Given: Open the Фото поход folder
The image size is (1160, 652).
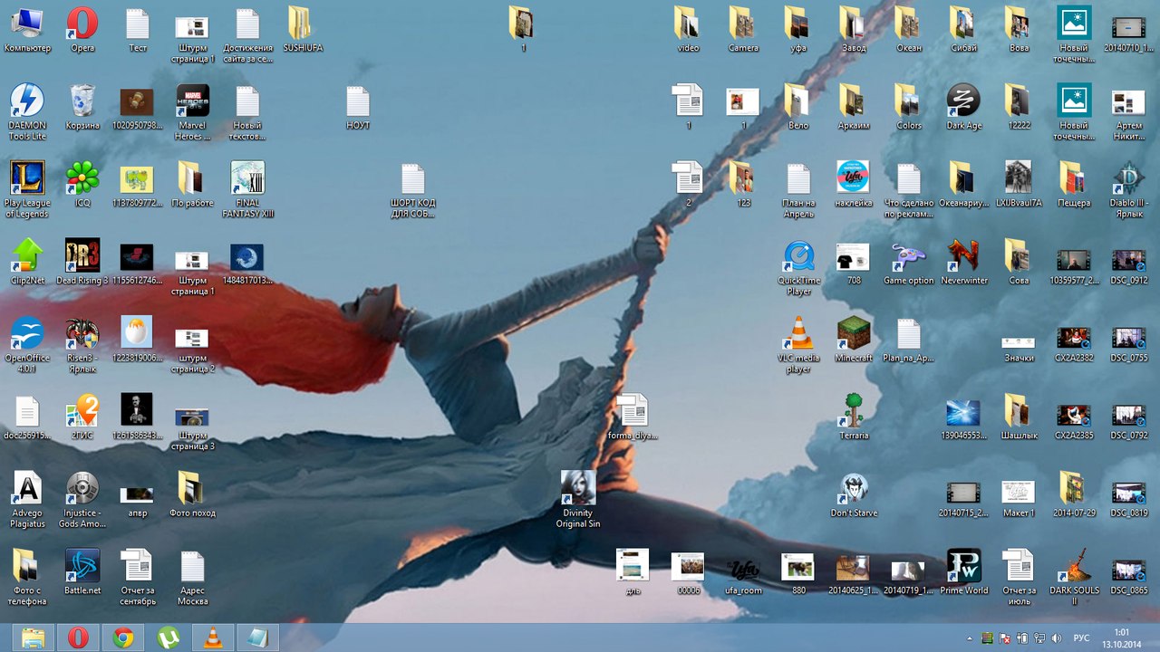Looking at the screenshot, I should (x=193, y=494).
